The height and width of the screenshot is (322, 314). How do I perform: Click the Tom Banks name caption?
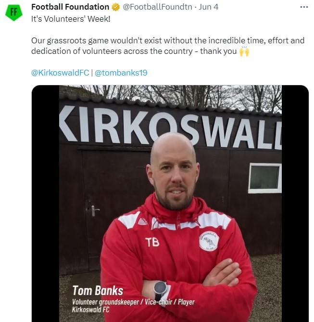click(98, 291)
